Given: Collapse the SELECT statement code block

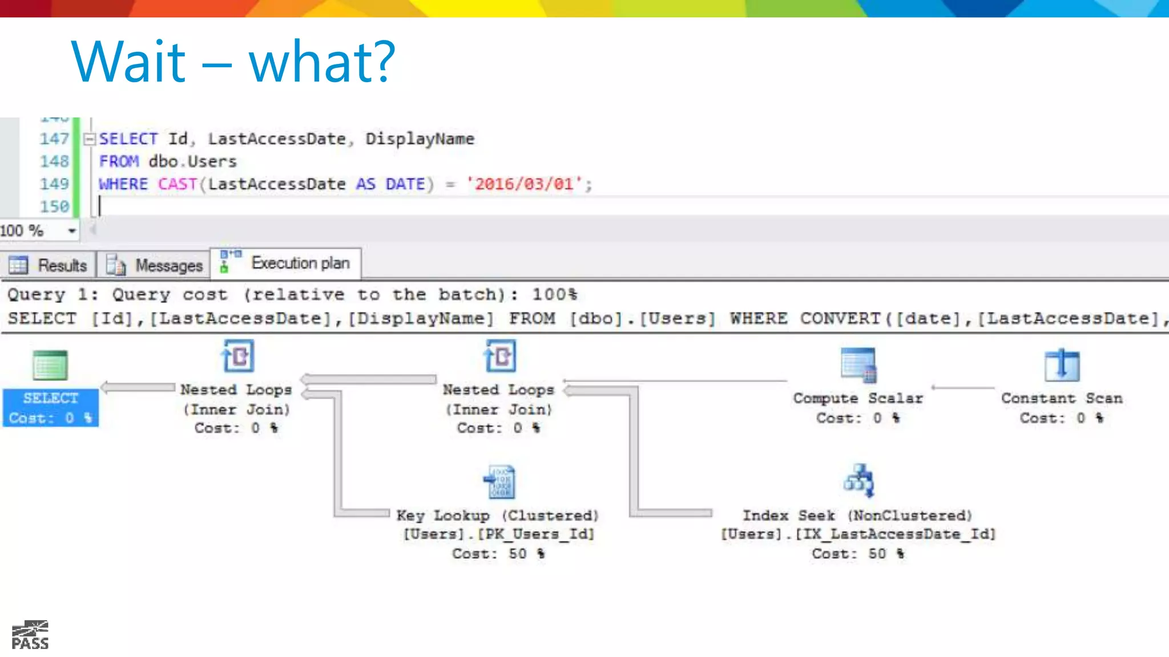Looking at the screenshot, I should pyautogui.click(x=90, y=139).
